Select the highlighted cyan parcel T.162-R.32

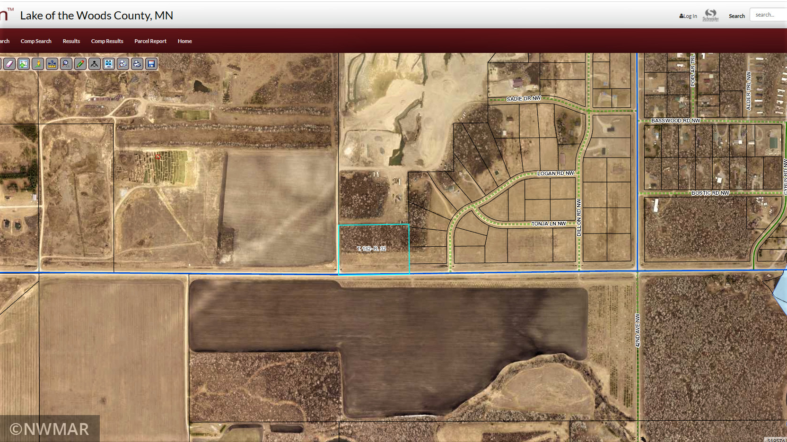coord(374,249)
